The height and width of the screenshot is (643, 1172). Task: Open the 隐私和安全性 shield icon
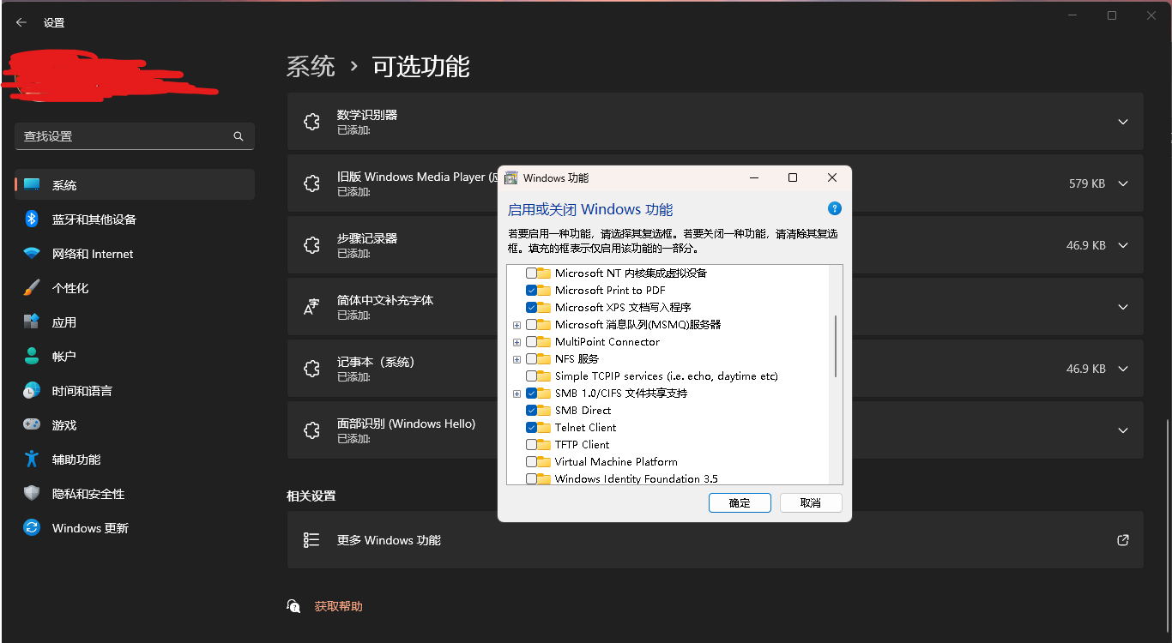pos(32,494)
